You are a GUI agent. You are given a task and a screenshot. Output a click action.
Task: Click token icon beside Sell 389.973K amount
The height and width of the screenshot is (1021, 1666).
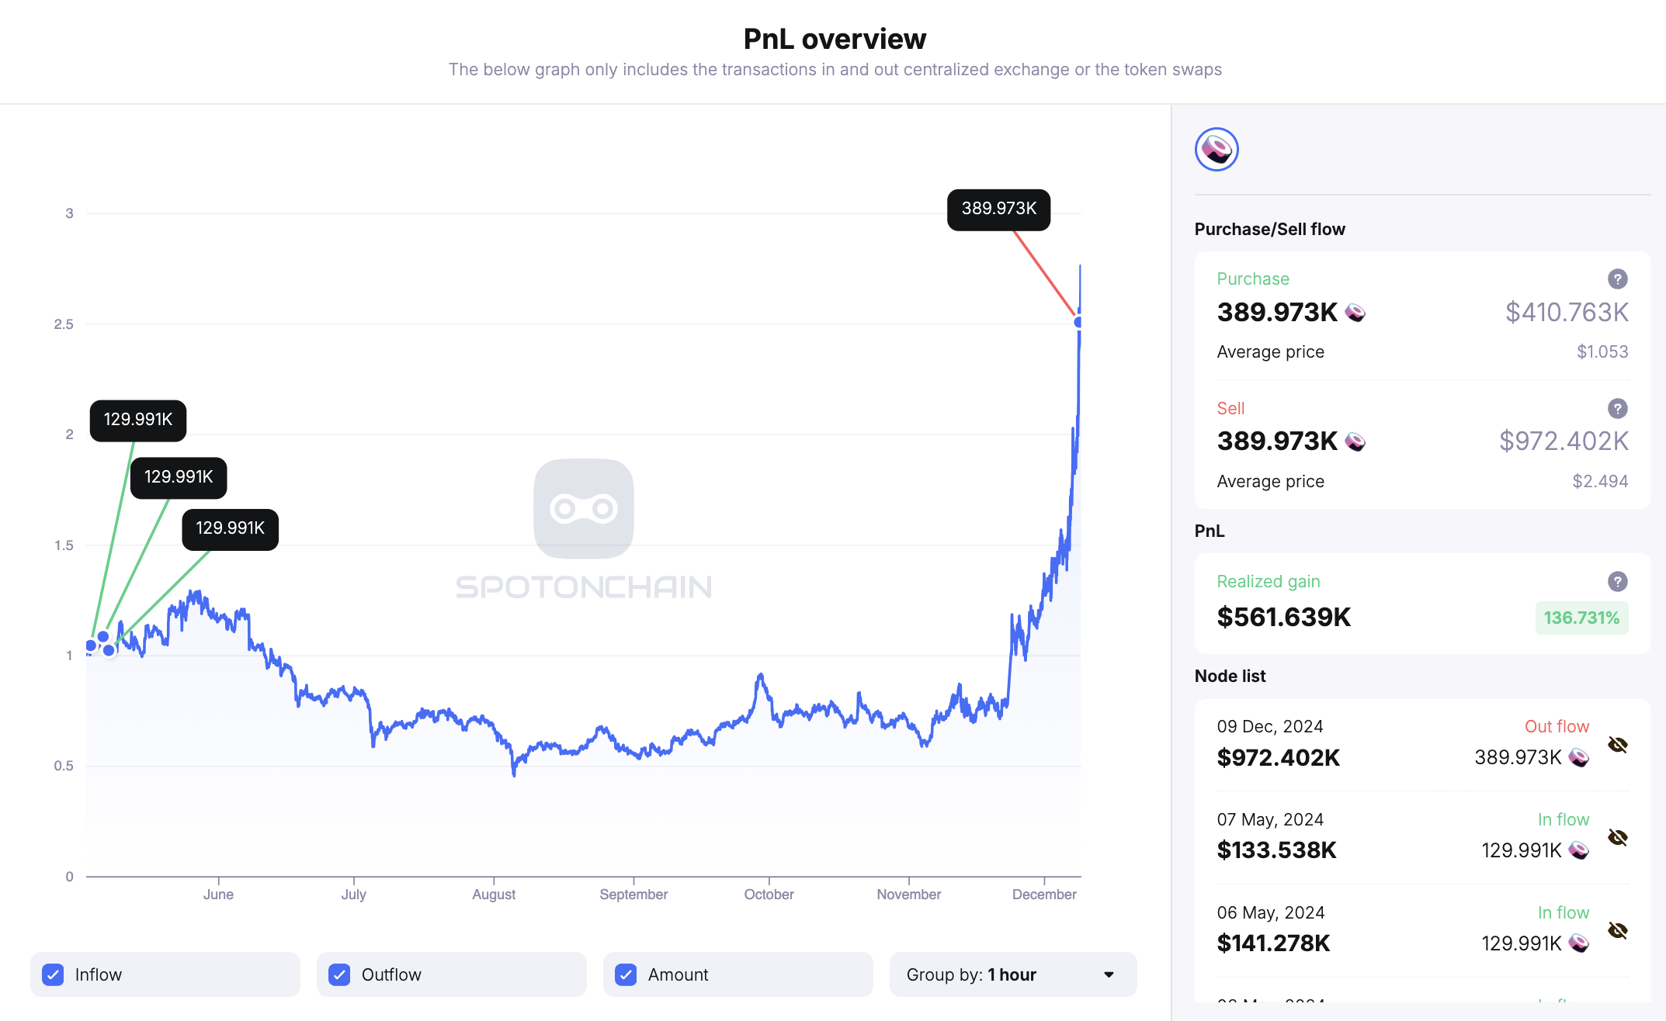point(1355,442)
